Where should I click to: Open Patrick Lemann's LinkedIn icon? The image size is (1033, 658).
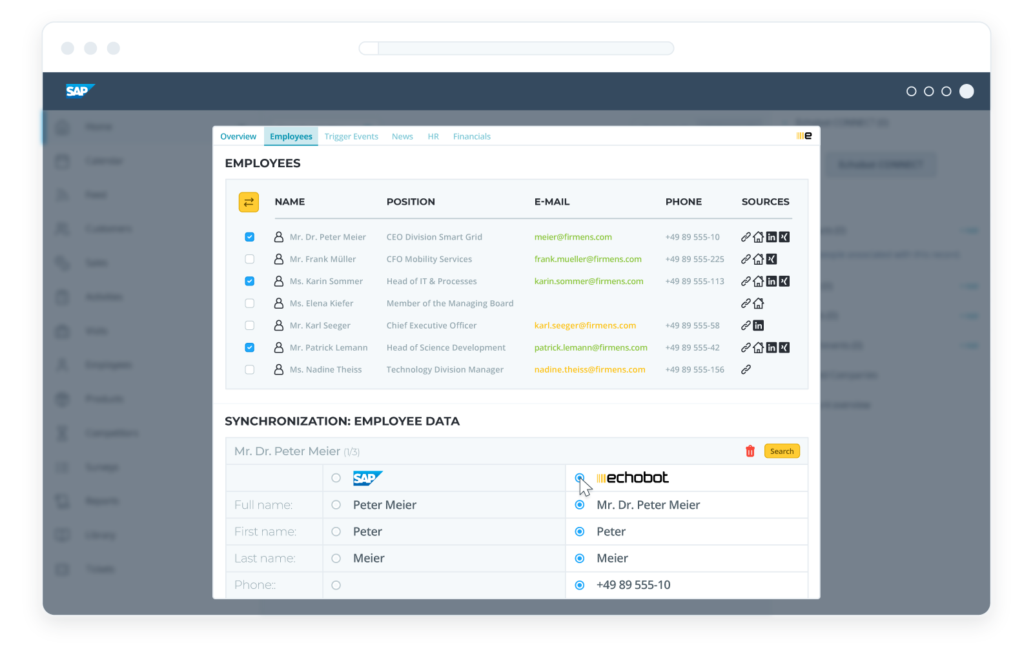(x=772, y=347)
